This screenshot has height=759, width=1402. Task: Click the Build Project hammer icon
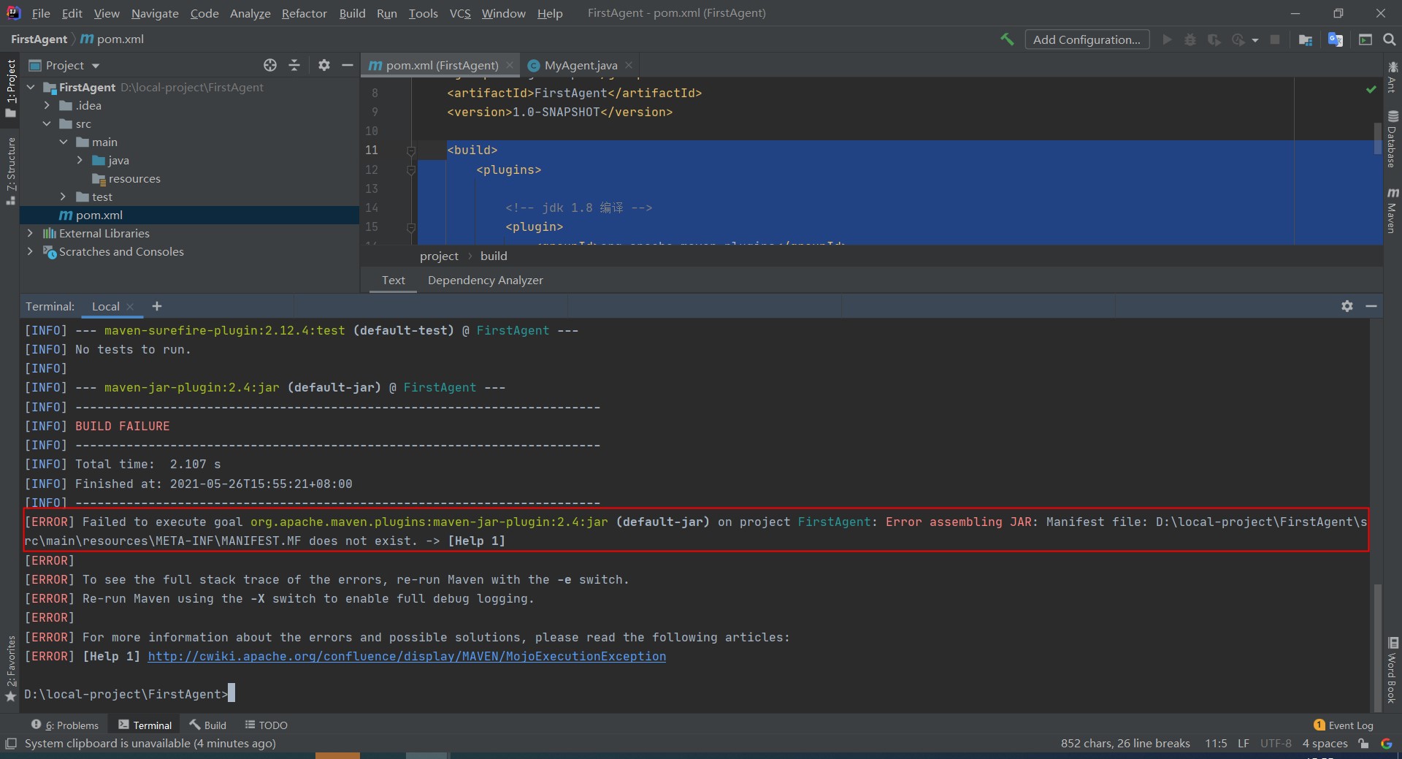(x=1007, y=39)
